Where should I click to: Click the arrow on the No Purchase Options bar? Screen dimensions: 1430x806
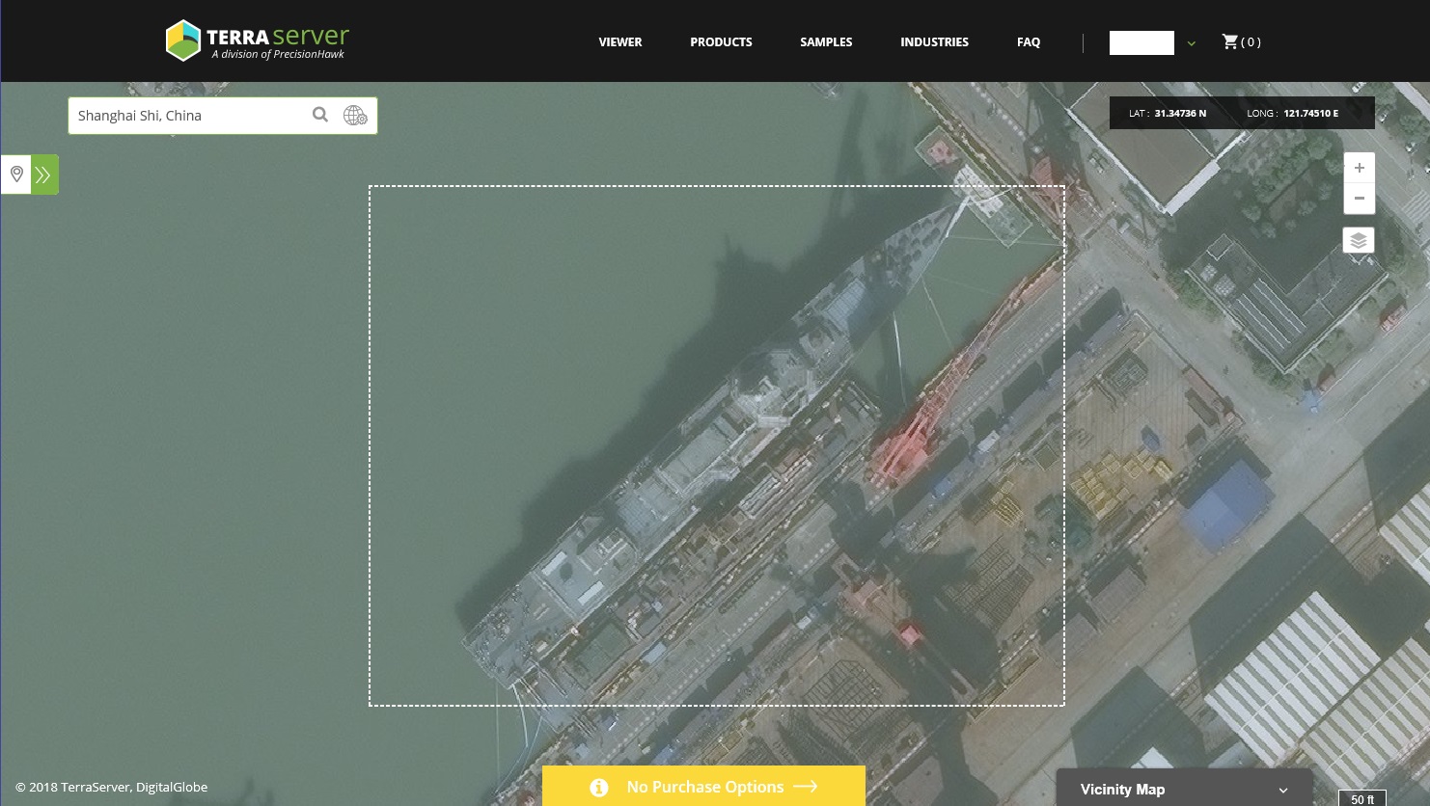tap(806, 787)
